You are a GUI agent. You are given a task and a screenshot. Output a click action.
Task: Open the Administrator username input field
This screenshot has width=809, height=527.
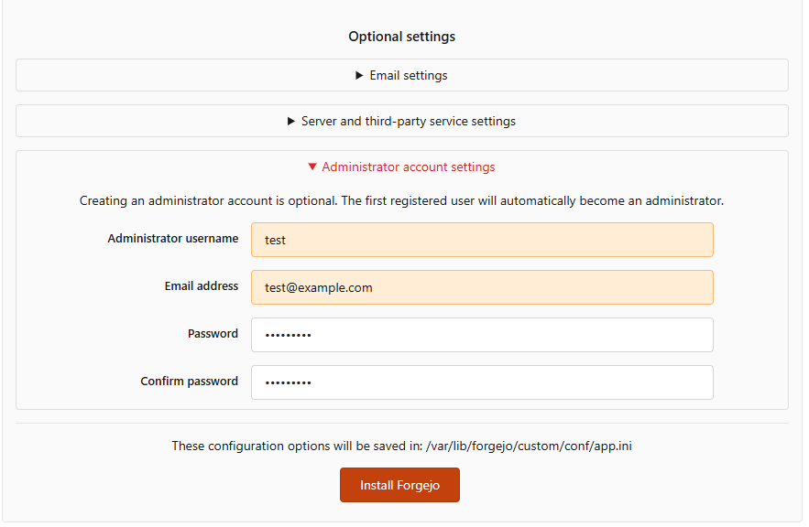482,239
